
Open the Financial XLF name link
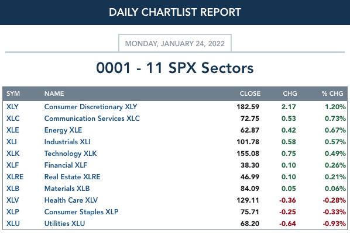[66, 165]
